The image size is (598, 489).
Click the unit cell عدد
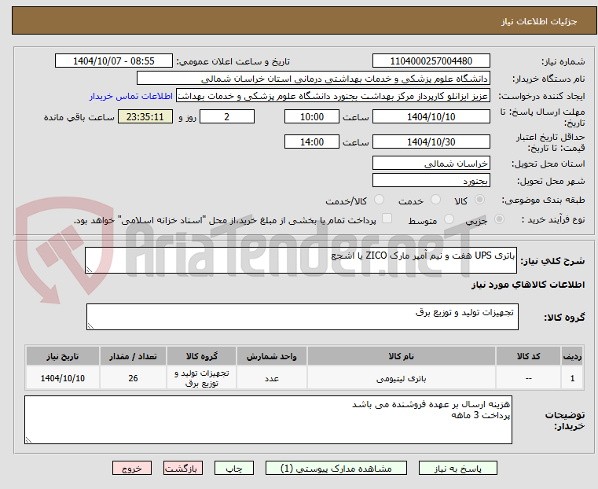272,378
